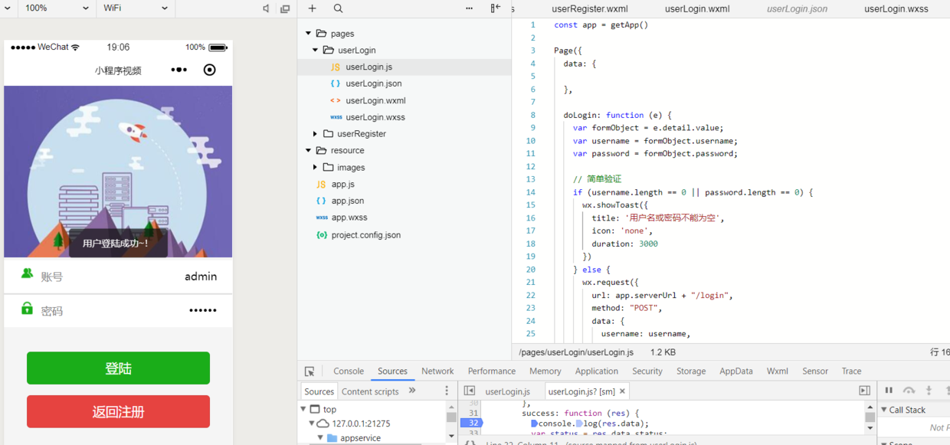Open the WiFi network dropdown

[x=136, y=8]
